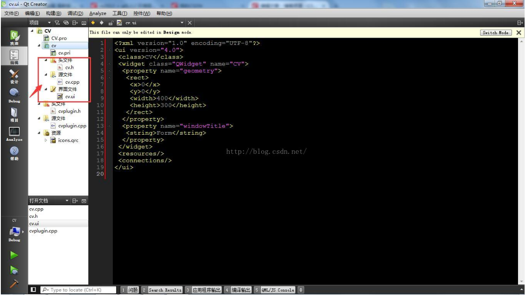Select cv.pri in project tree
Image resolution: width=525 pixels, height=295 pixels.
[x=64, y=53]
